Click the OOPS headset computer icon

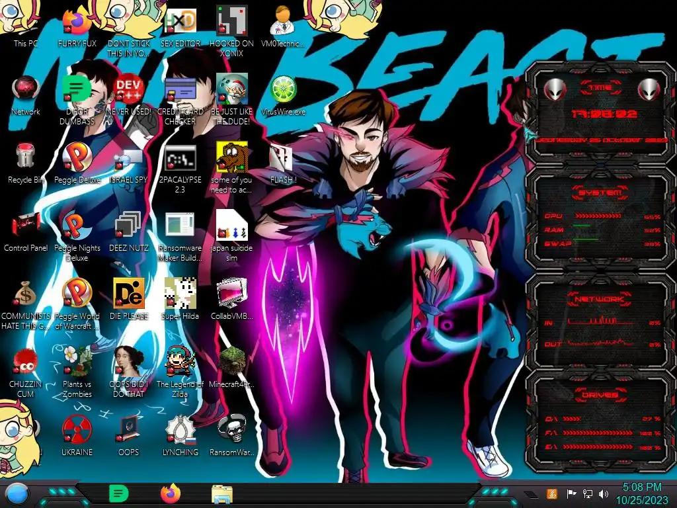pyautogui.click(x=129, y=437)
